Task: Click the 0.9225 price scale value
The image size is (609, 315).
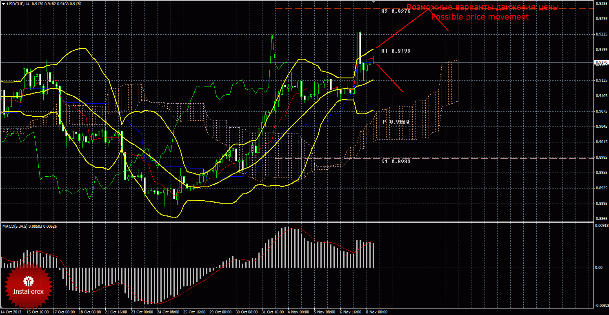Action: (x=602, y=34)
